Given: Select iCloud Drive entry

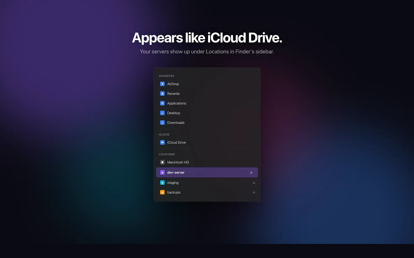Looking at the screenshot, I should coord(176,142).
